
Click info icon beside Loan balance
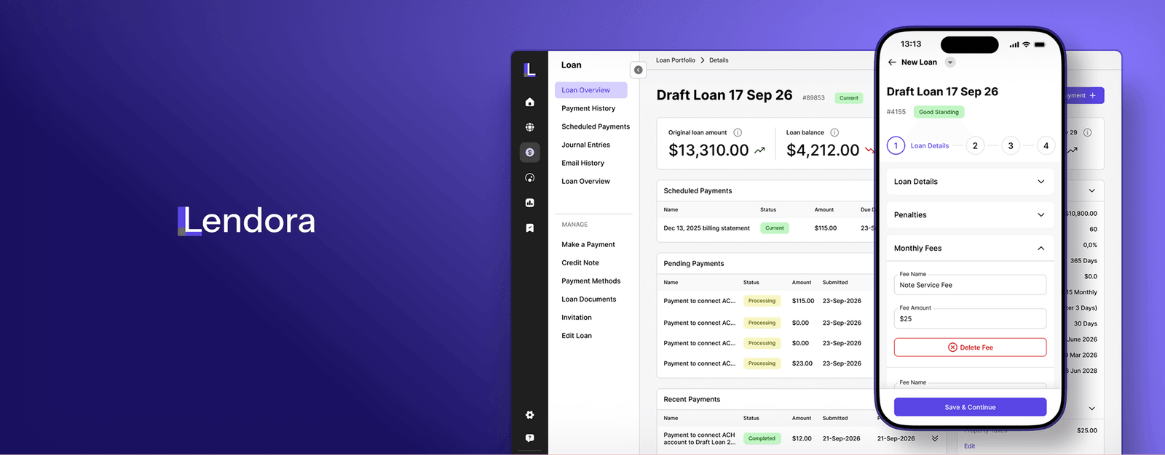click(834, 132)
